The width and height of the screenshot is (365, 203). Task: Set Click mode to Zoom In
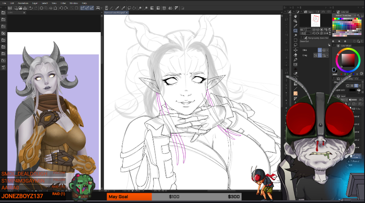320,50
